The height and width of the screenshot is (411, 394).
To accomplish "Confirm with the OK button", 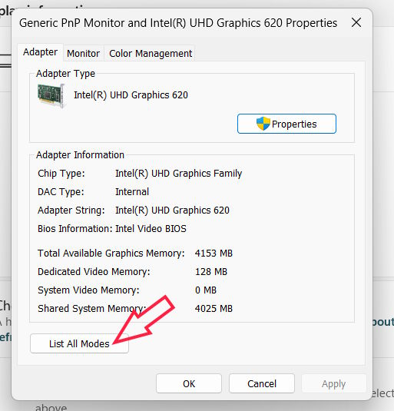I will click(x=189, y=383).
